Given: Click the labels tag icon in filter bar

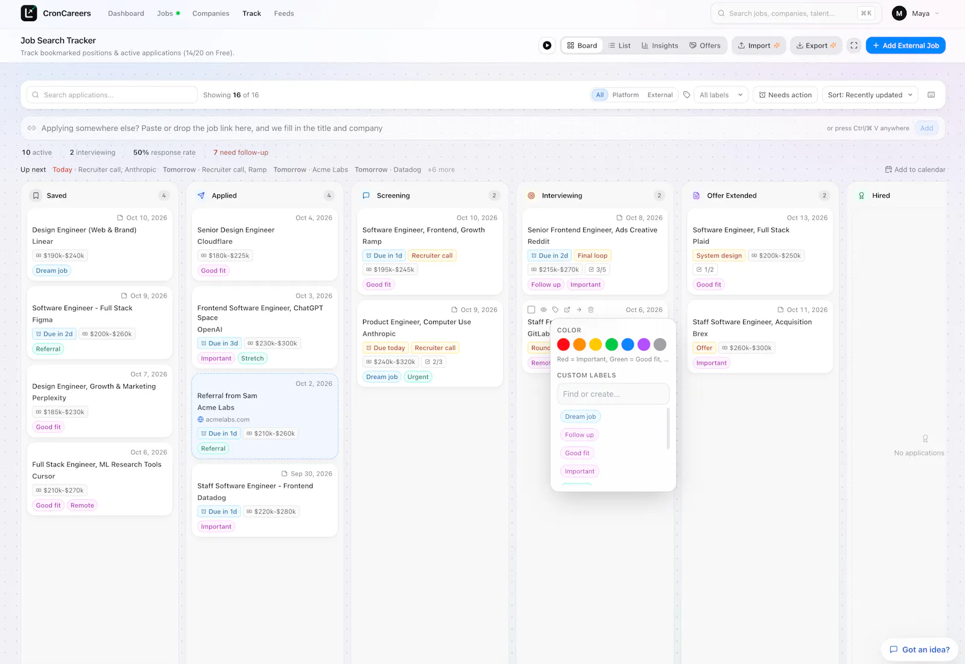Looking at the screenshot, I should coord(686,95).
